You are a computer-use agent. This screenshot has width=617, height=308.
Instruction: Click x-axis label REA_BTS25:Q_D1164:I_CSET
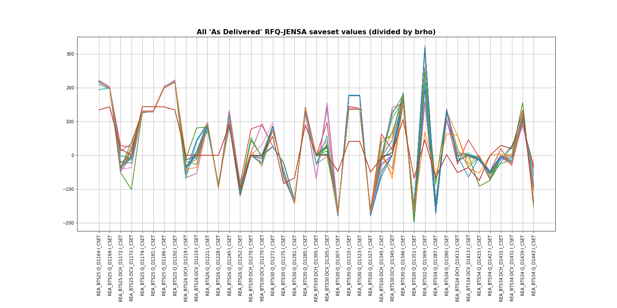tap(99, 265)
